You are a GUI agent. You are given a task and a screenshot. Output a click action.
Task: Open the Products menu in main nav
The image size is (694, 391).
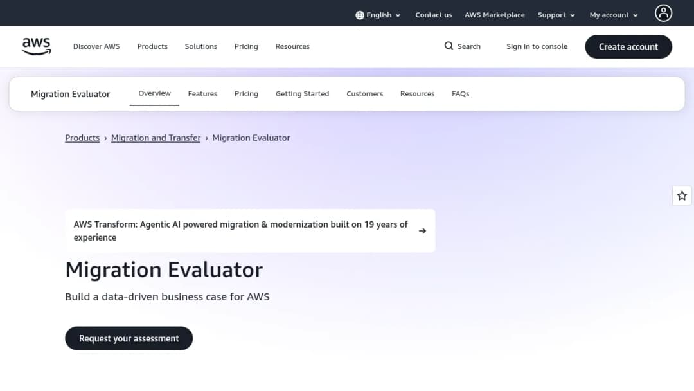(152, 46)
